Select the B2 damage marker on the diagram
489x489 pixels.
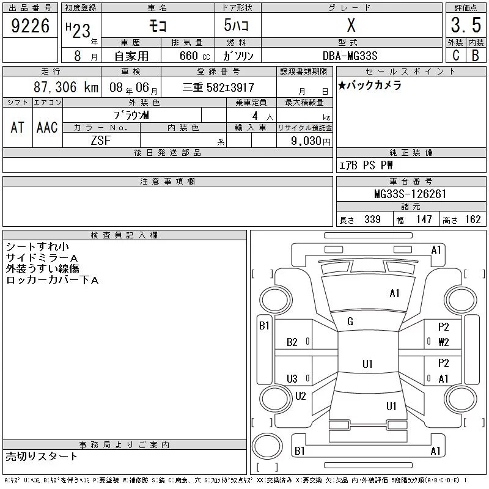pos(292,342)
